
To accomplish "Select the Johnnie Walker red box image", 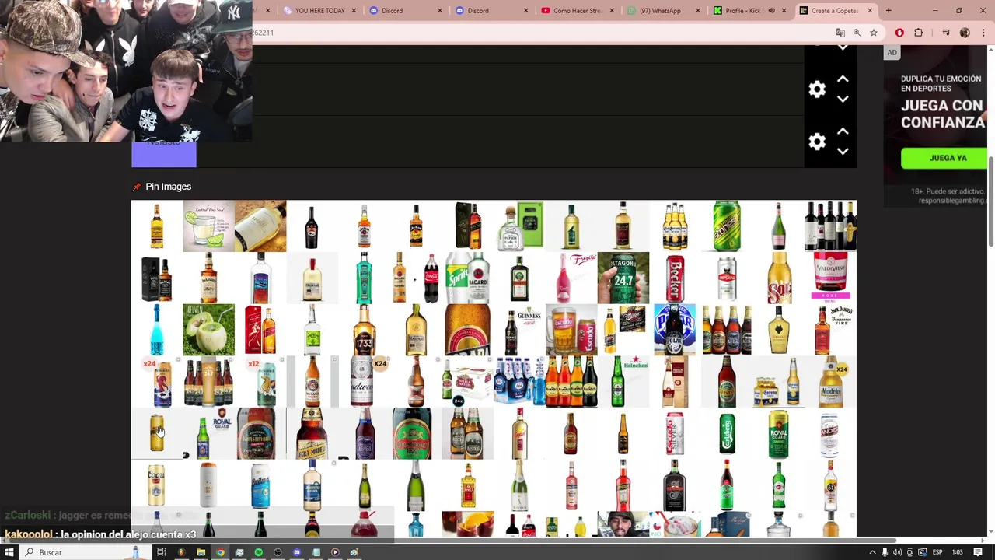I will (x=260, y=330).
